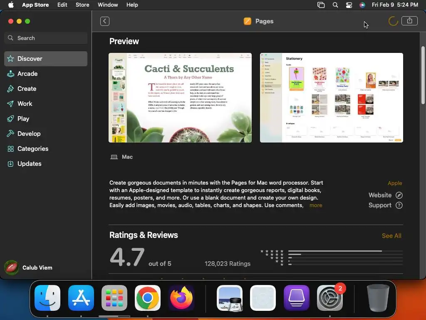Open the share button in toolbar
Viewport: 426px width, 320px height.
(x=409, y=21)
